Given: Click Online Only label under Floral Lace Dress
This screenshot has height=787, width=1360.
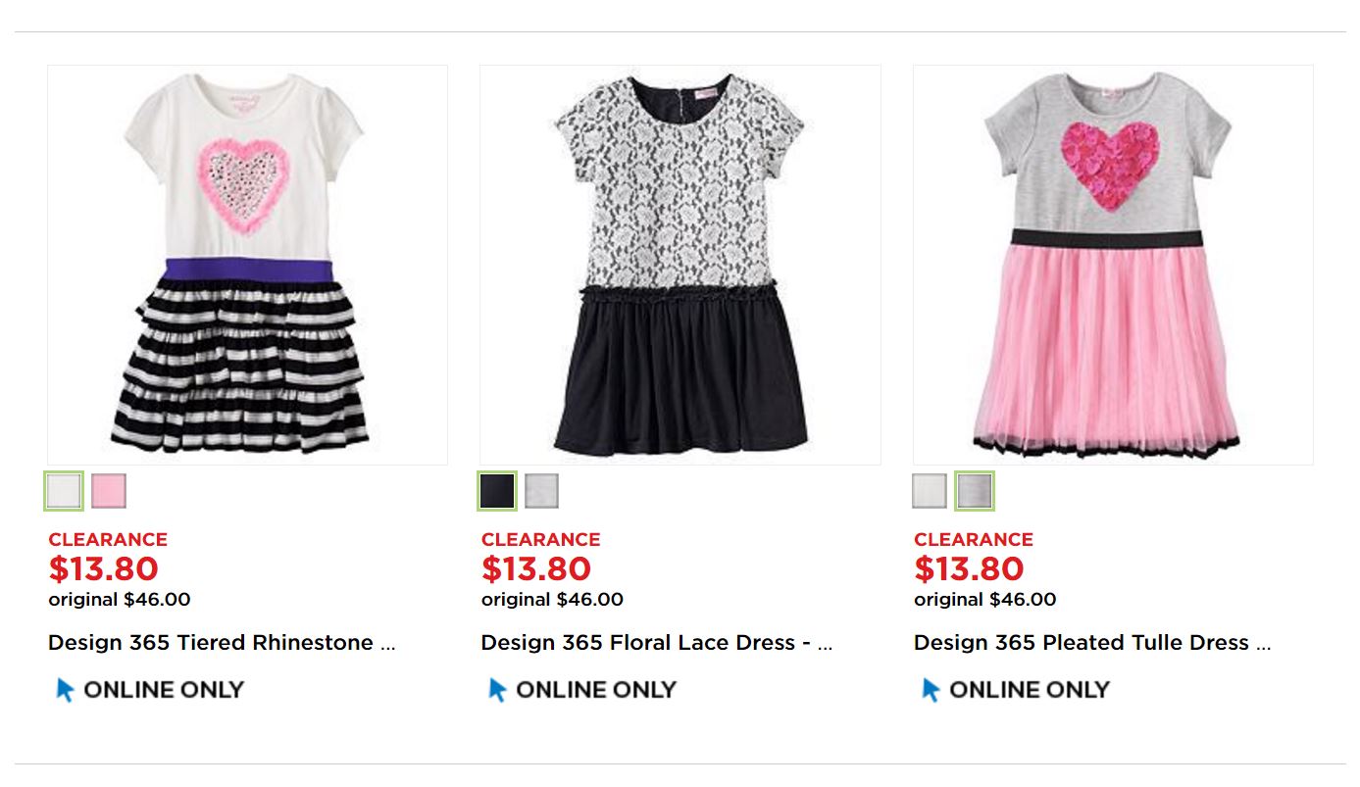Looking at the screenshot, I should (596, 690).
